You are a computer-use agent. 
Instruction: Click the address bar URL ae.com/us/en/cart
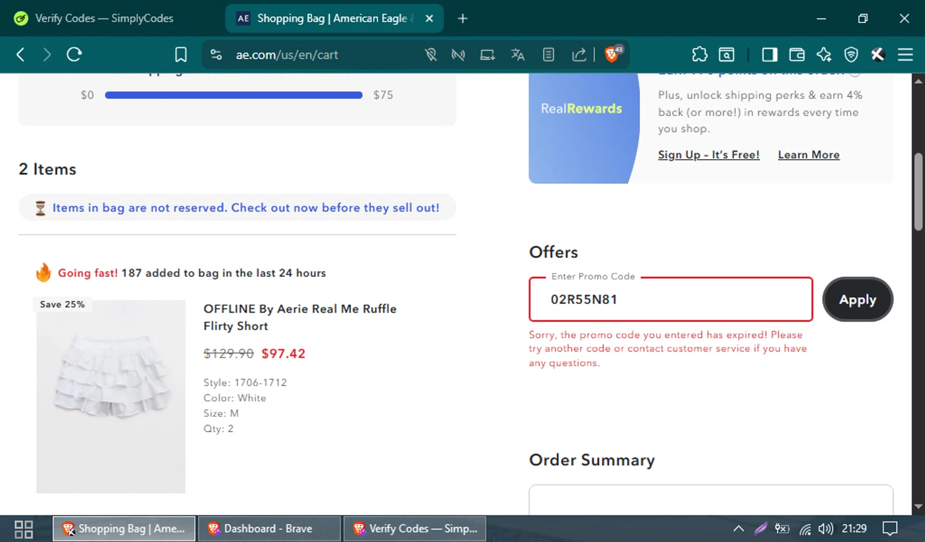click(x=287, y=55)
